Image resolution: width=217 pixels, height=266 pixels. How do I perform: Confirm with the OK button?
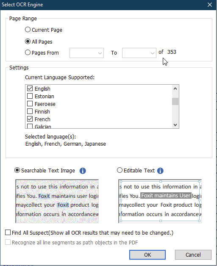tap(147, 255)
